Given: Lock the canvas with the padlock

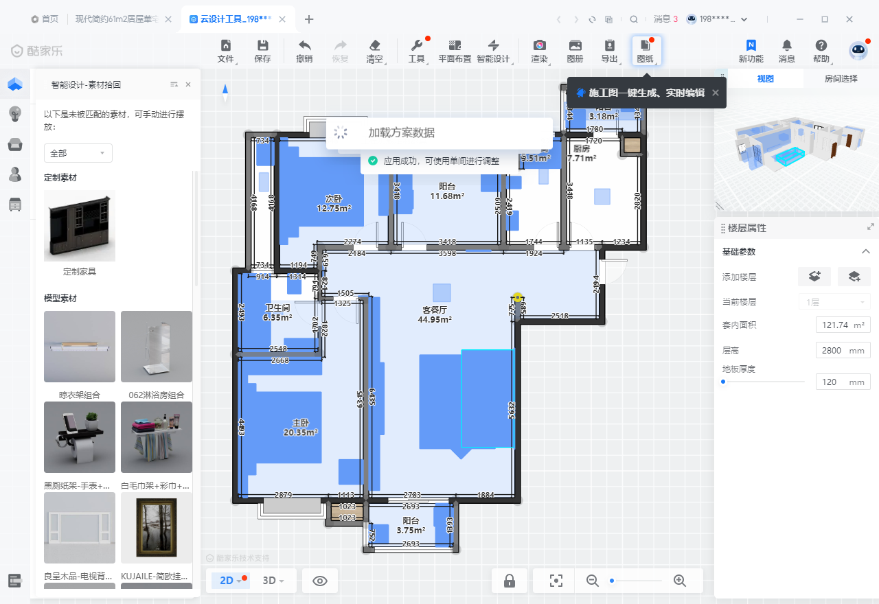Looking at the screenshot, I should click(510, 581).
